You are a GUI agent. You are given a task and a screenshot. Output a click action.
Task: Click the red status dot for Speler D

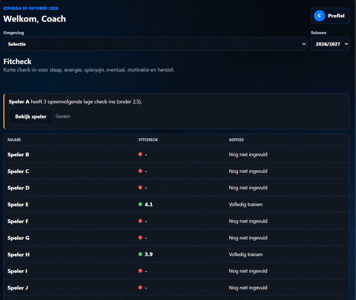[140, 187]
